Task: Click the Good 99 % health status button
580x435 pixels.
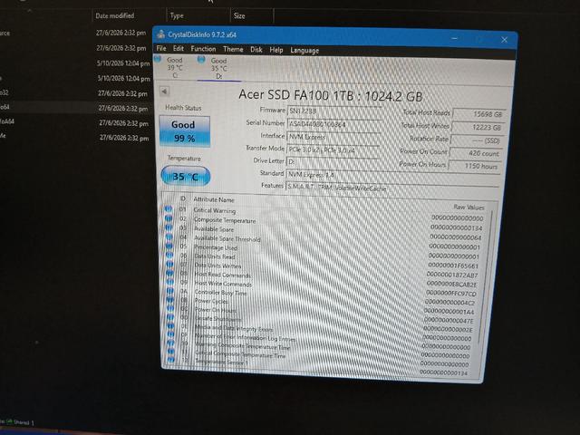Action: [x=185, y=131]
